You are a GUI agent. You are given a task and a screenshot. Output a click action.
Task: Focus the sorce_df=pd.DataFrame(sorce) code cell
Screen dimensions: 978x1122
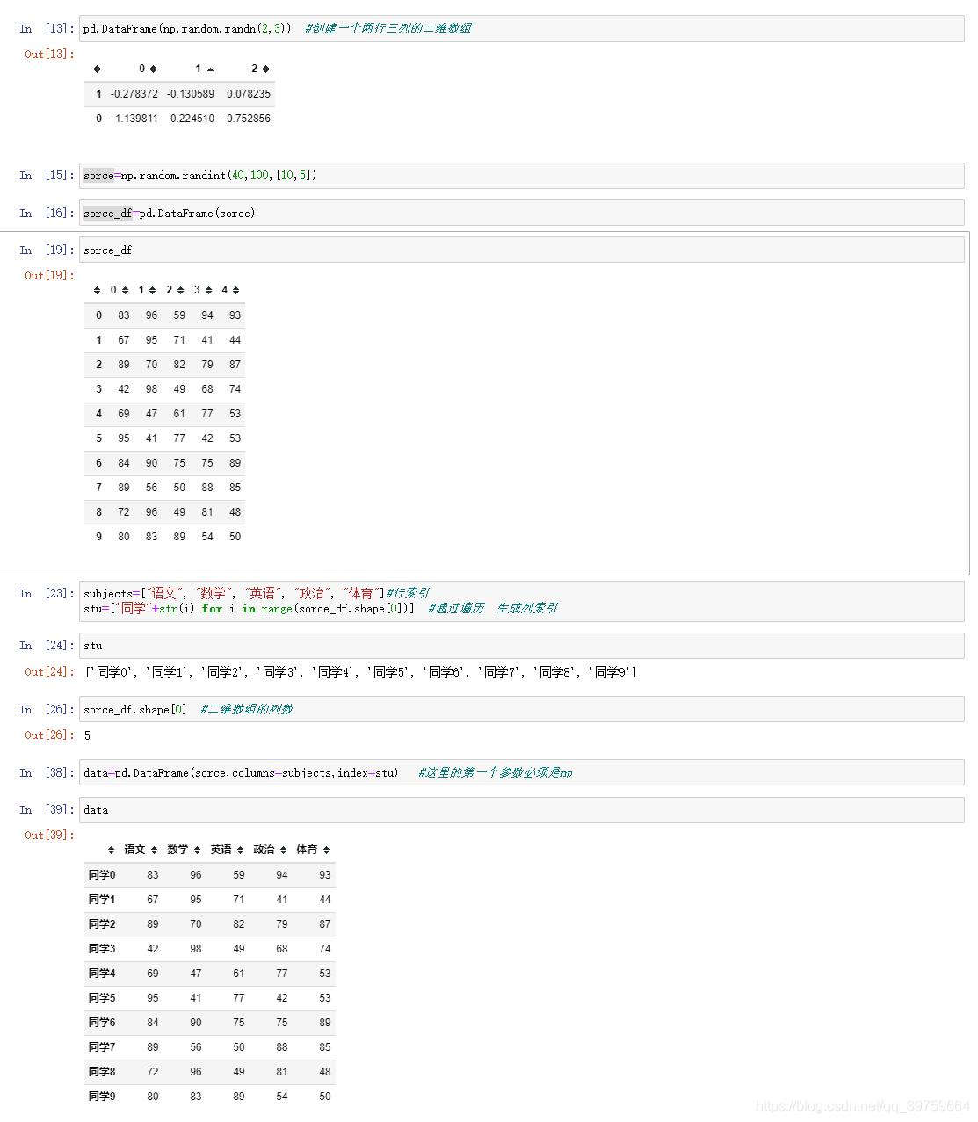coord(521,213)
